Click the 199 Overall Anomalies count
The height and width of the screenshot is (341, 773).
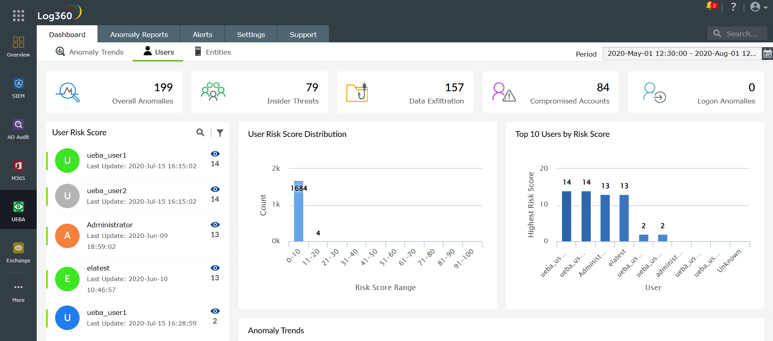[163, 87]
